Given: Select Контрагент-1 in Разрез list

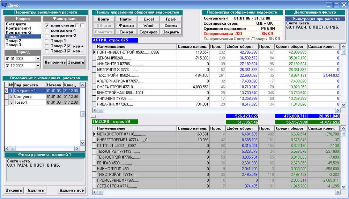Looking at the screenshot, I should pyautogui.click(x=23, y=28).
